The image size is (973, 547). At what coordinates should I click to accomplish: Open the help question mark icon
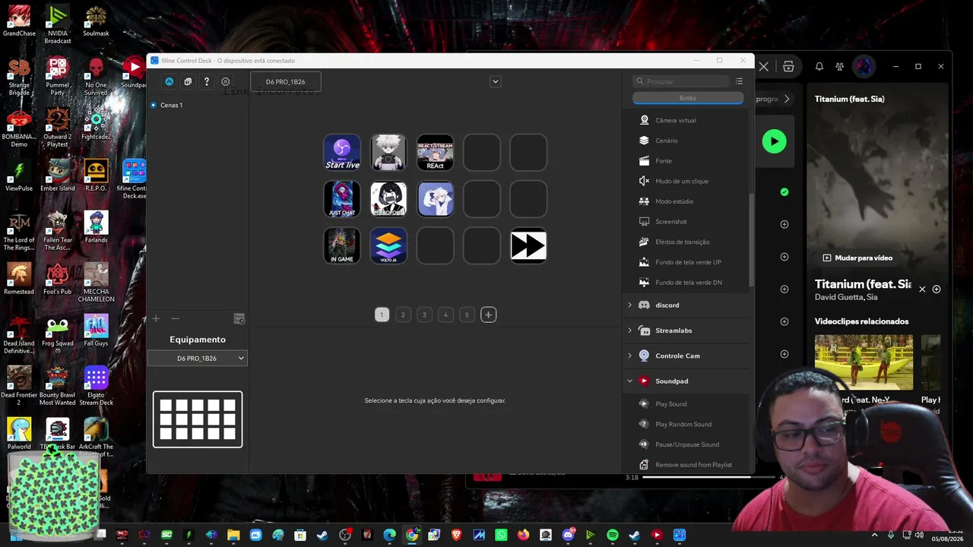tap(206, 81)
